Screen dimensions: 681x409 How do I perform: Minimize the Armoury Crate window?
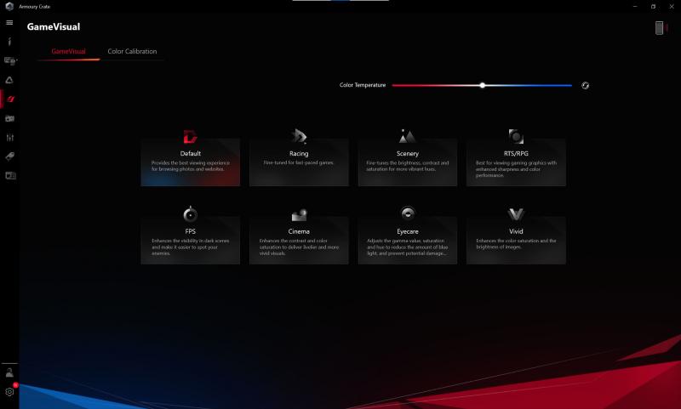tap(635, 7)
